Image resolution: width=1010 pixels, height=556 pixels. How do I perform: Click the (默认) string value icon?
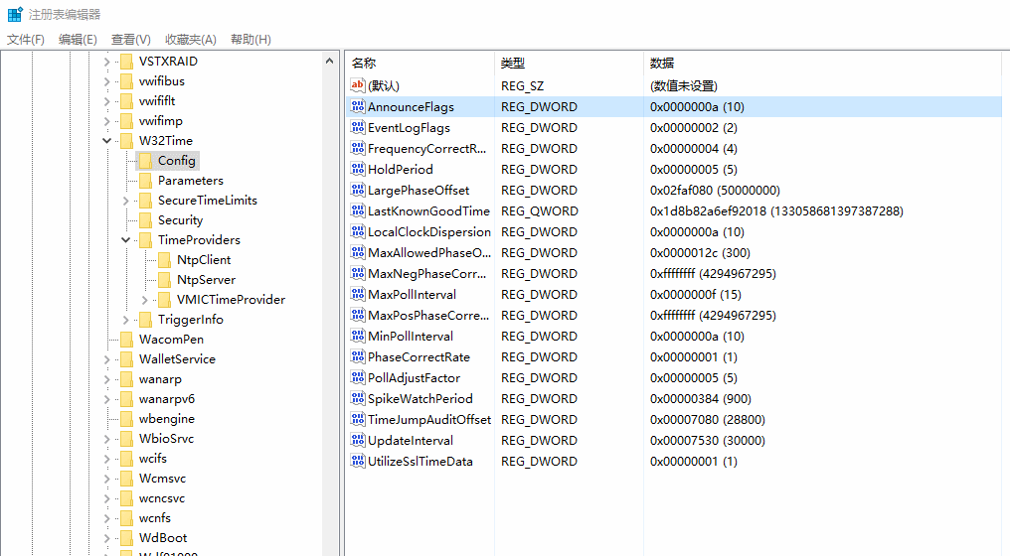coord(358,85)
